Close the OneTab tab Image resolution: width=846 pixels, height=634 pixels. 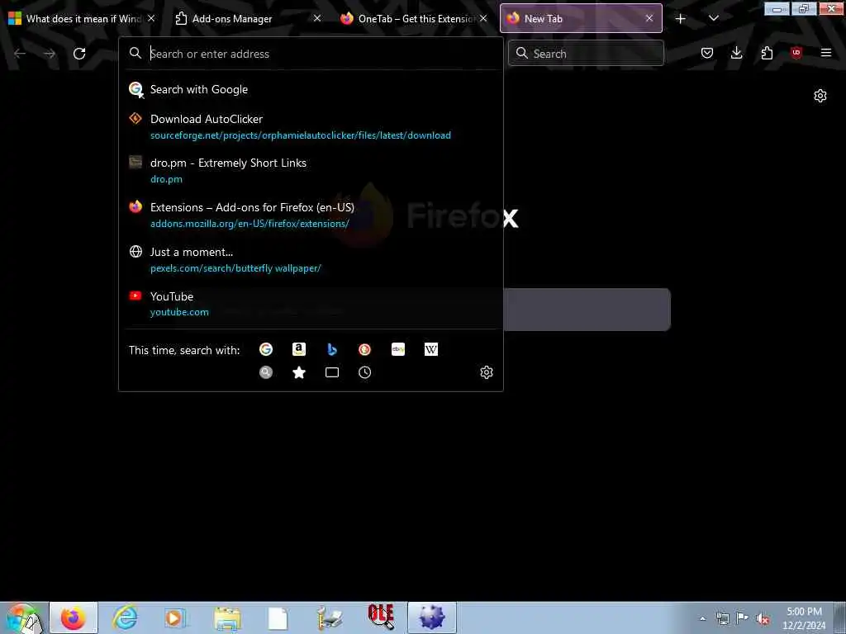[483, 18]
